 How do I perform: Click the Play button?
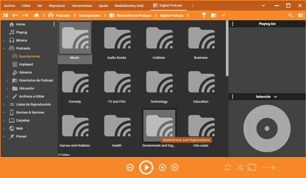(146, 168)
